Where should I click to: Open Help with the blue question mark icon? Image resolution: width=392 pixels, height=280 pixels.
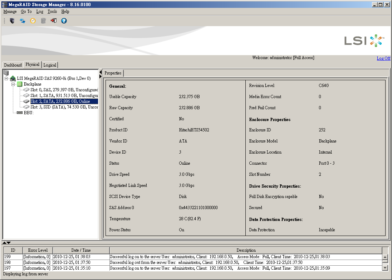[64, 21]
